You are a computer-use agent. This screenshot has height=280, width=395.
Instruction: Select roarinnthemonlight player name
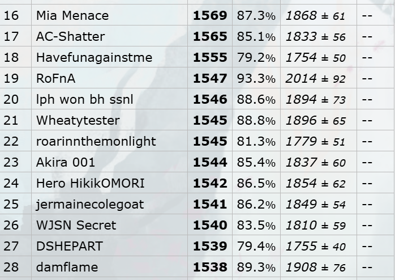click(x=96, y=141)
